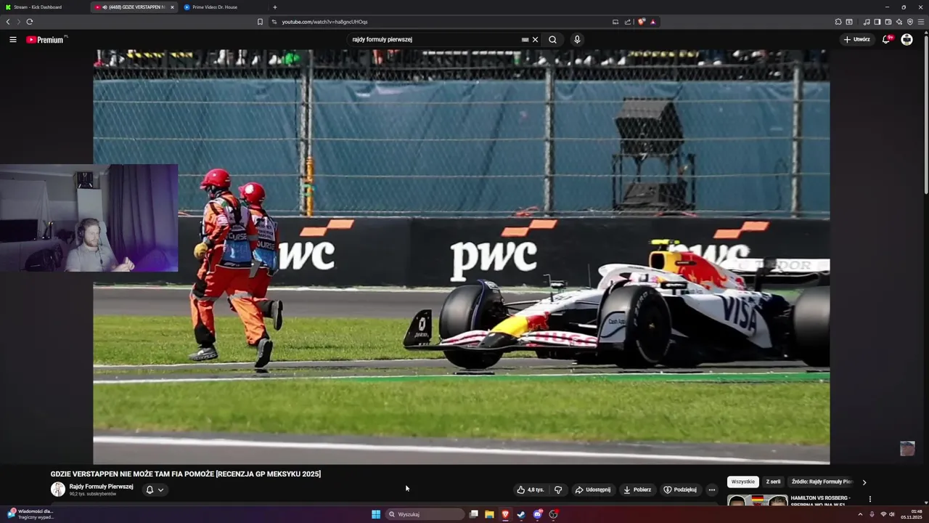
Task: Click the Wyszukaj taskbar search box
Action: coord(425,514)
